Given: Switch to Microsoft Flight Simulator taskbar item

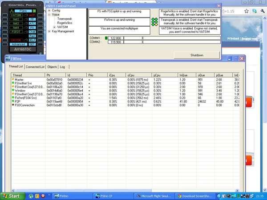Looking at the screenshot, I should 155,196.
